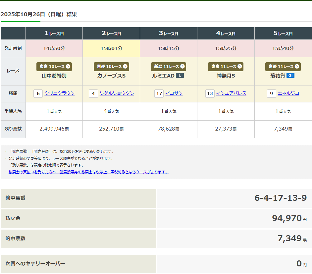The width and height of the screenshot is (312, 274).
Task: Open the 新潟 11レース race button
Action: point(169,67)
